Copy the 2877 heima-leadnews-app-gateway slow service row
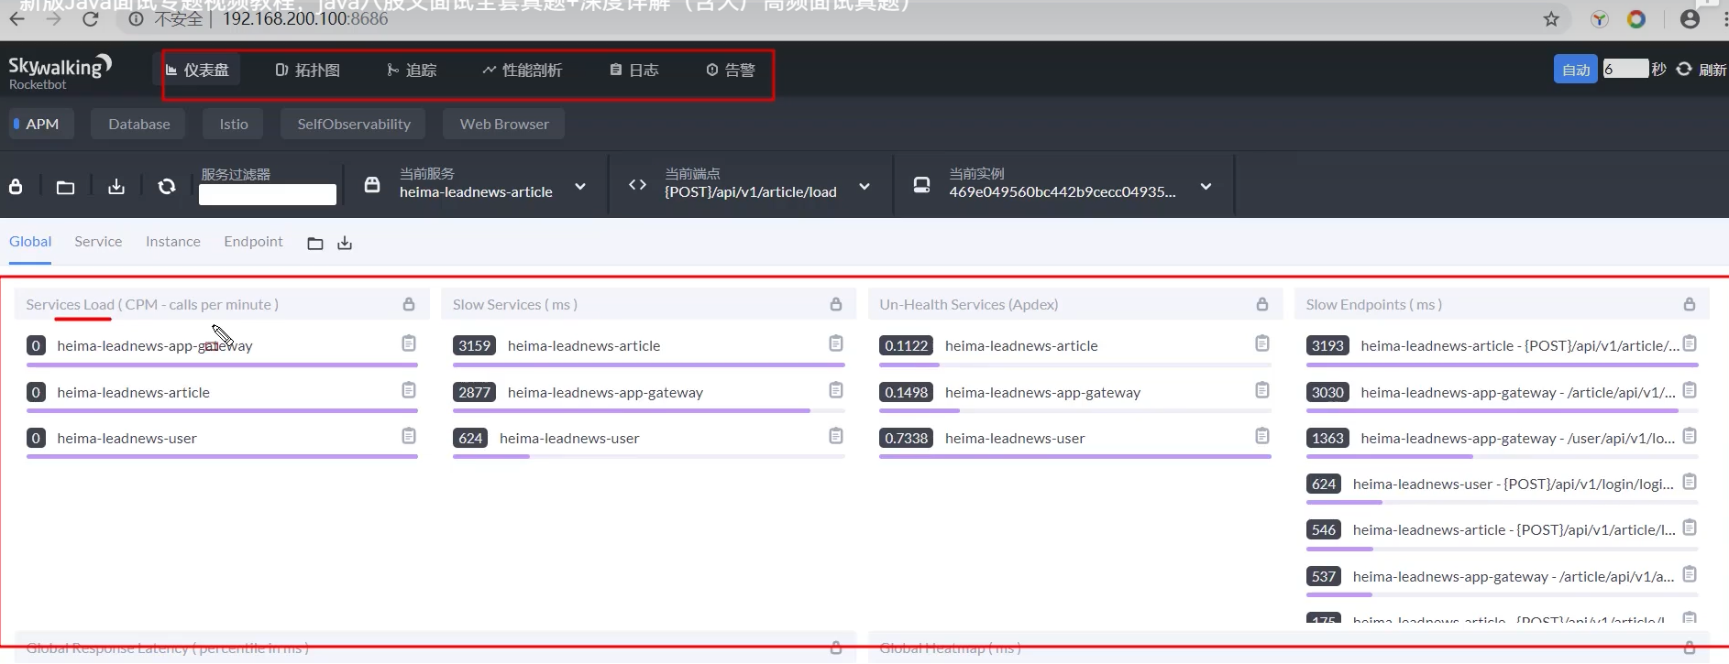Image resolution: width=1729 pixels, height=664 pixels. 836,390
